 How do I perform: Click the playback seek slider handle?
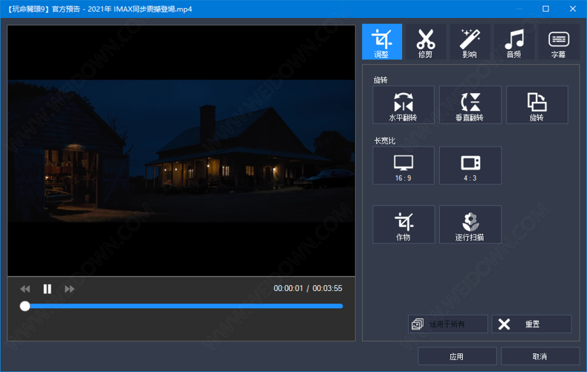(x=25, y=307)
